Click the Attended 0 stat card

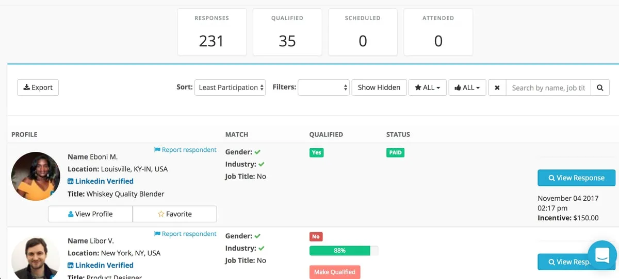point(438,32)
